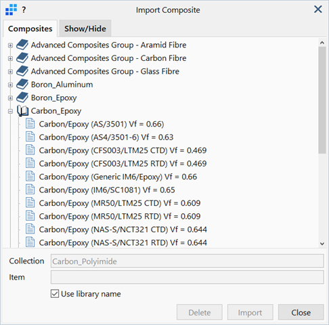Click inside the Item input field

pos(188,277)
